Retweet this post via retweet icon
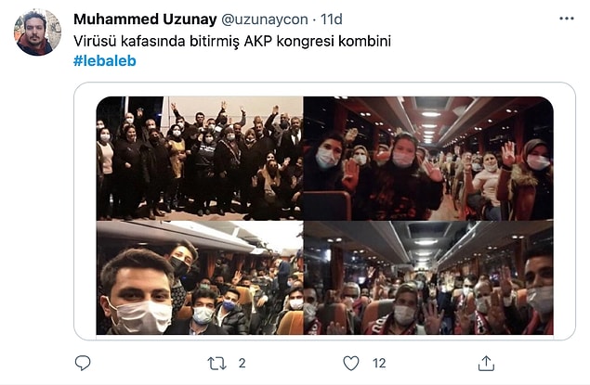Viewport: 590px width, 385px height. pyautogui.click(x=216, y=364)
